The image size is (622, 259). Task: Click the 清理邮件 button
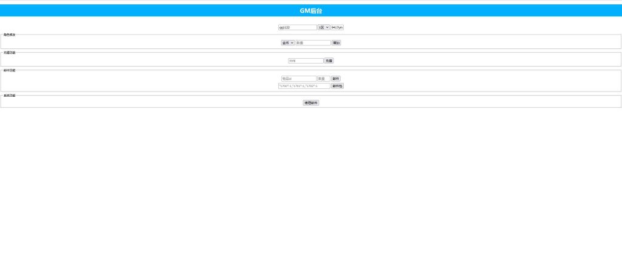pos(311,103)
